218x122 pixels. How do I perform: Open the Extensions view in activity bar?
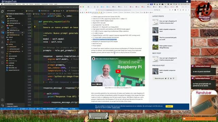(2, 32)
